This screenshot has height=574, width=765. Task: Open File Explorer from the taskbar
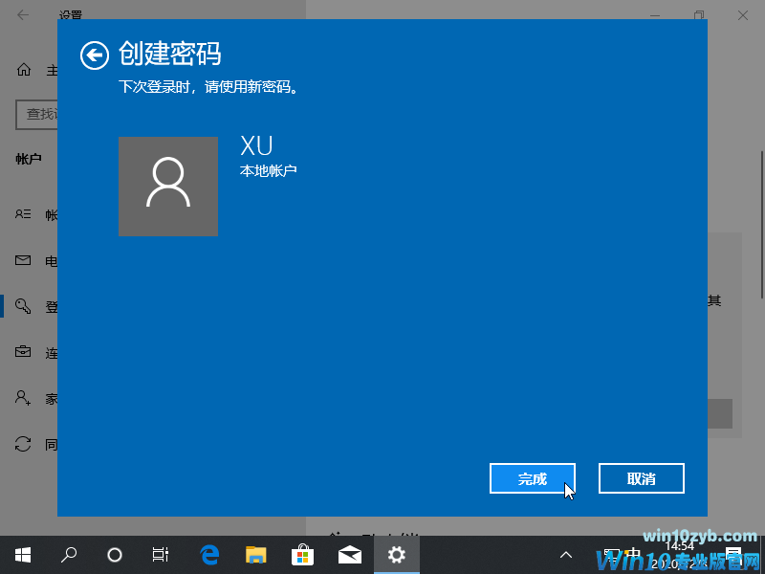click(x=255, y=554)
